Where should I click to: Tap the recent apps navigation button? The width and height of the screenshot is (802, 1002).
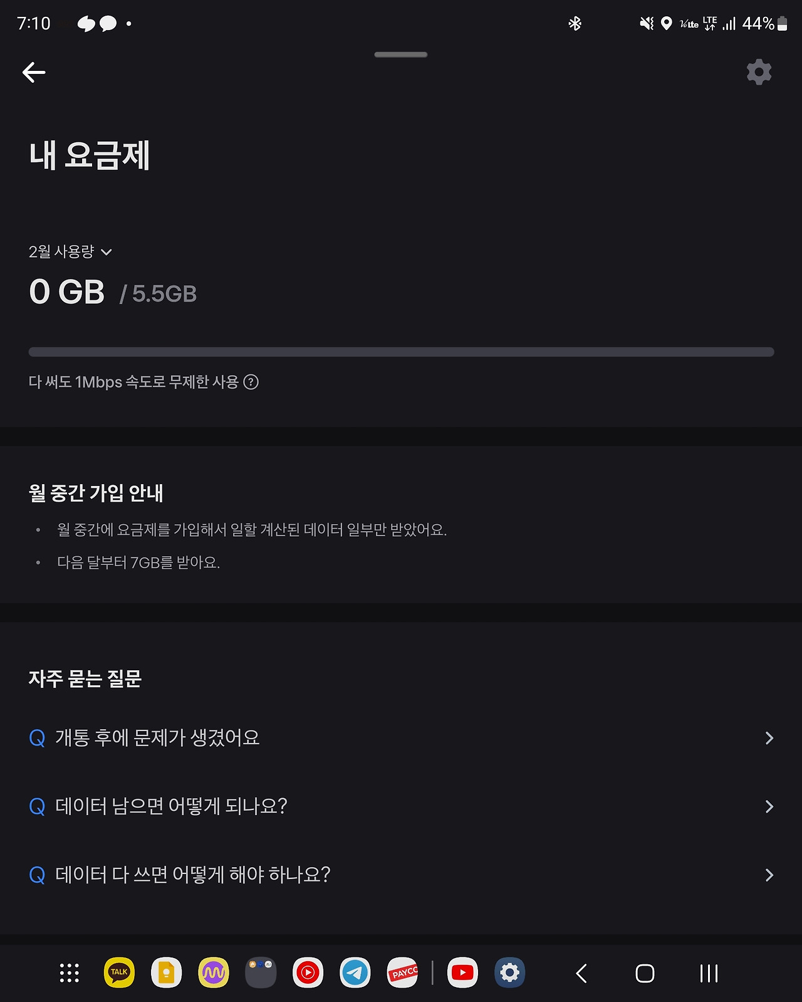click(x=709, y=973)
